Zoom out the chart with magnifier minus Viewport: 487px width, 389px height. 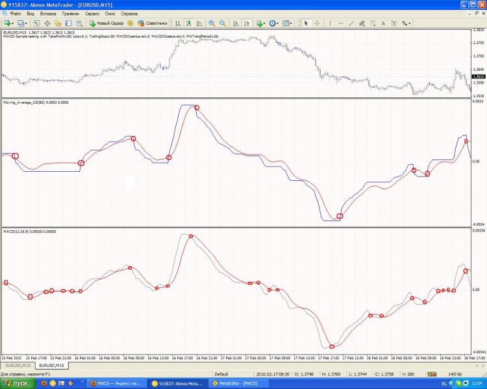coord(222,23)
